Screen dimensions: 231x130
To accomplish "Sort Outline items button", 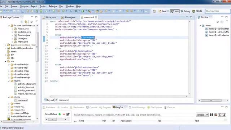I will 218,22.
